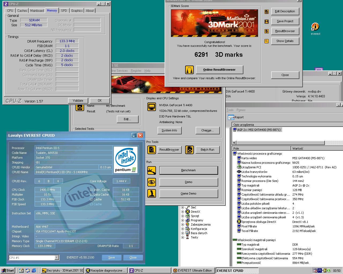Open the Register menu in 3DMark2001
The height and width of the screenshot is (274, 343).
coord(136,71)
